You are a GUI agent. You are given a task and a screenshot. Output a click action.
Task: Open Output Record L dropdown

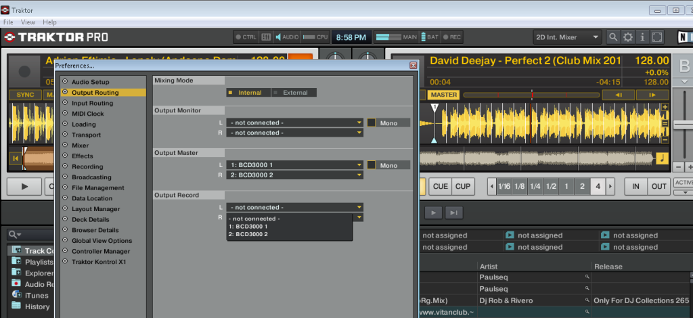pos(295,207)
